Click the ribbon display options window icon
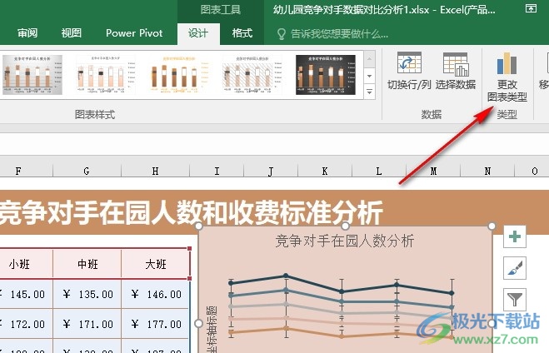Viewport: 549px width, 353px height. tap(531, 8)
